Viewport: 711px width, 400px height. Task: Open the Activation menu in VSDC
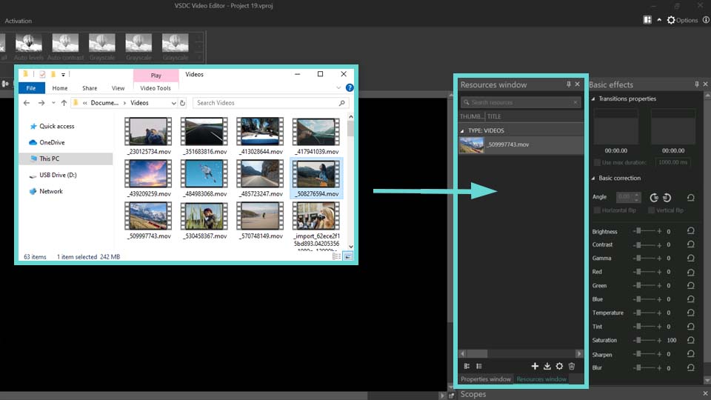tap(18, 21)
